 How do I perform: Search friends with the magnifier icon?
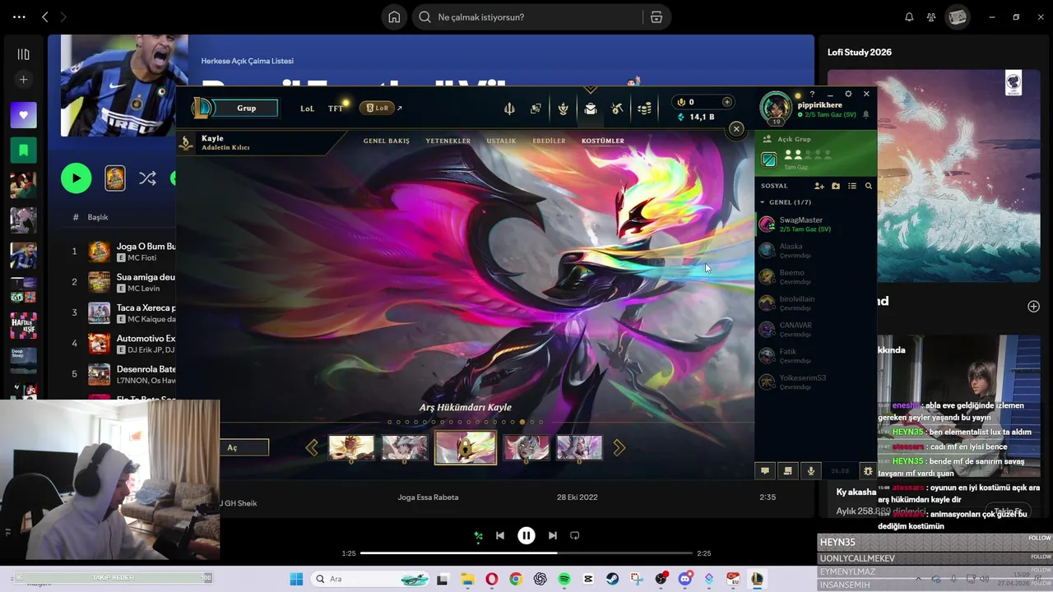[869, 186]
